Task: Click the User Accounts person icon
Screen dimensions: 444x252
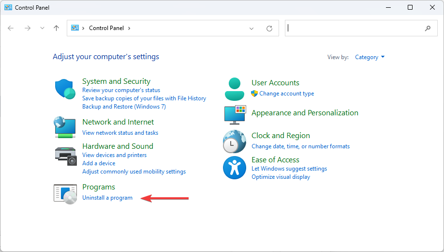Action: point(235,89)
